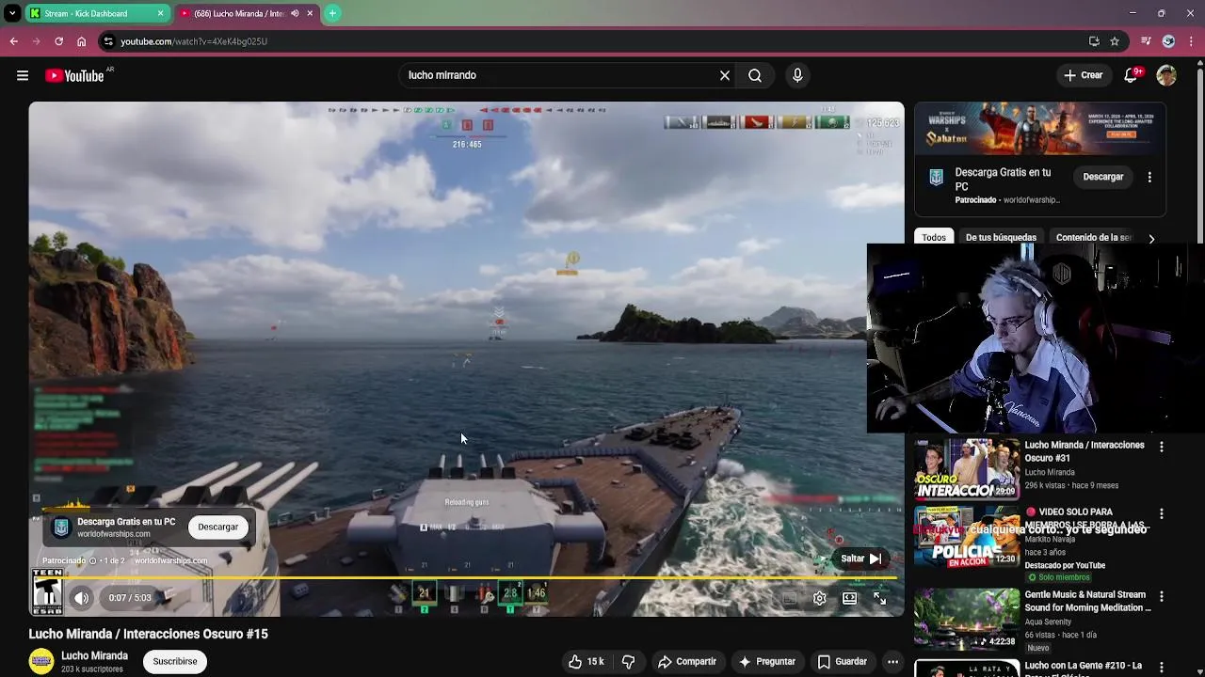Screen dimensions: 1205x677
Task: Bookmark this page with the star icon
Action: (x=1115, y=41)
